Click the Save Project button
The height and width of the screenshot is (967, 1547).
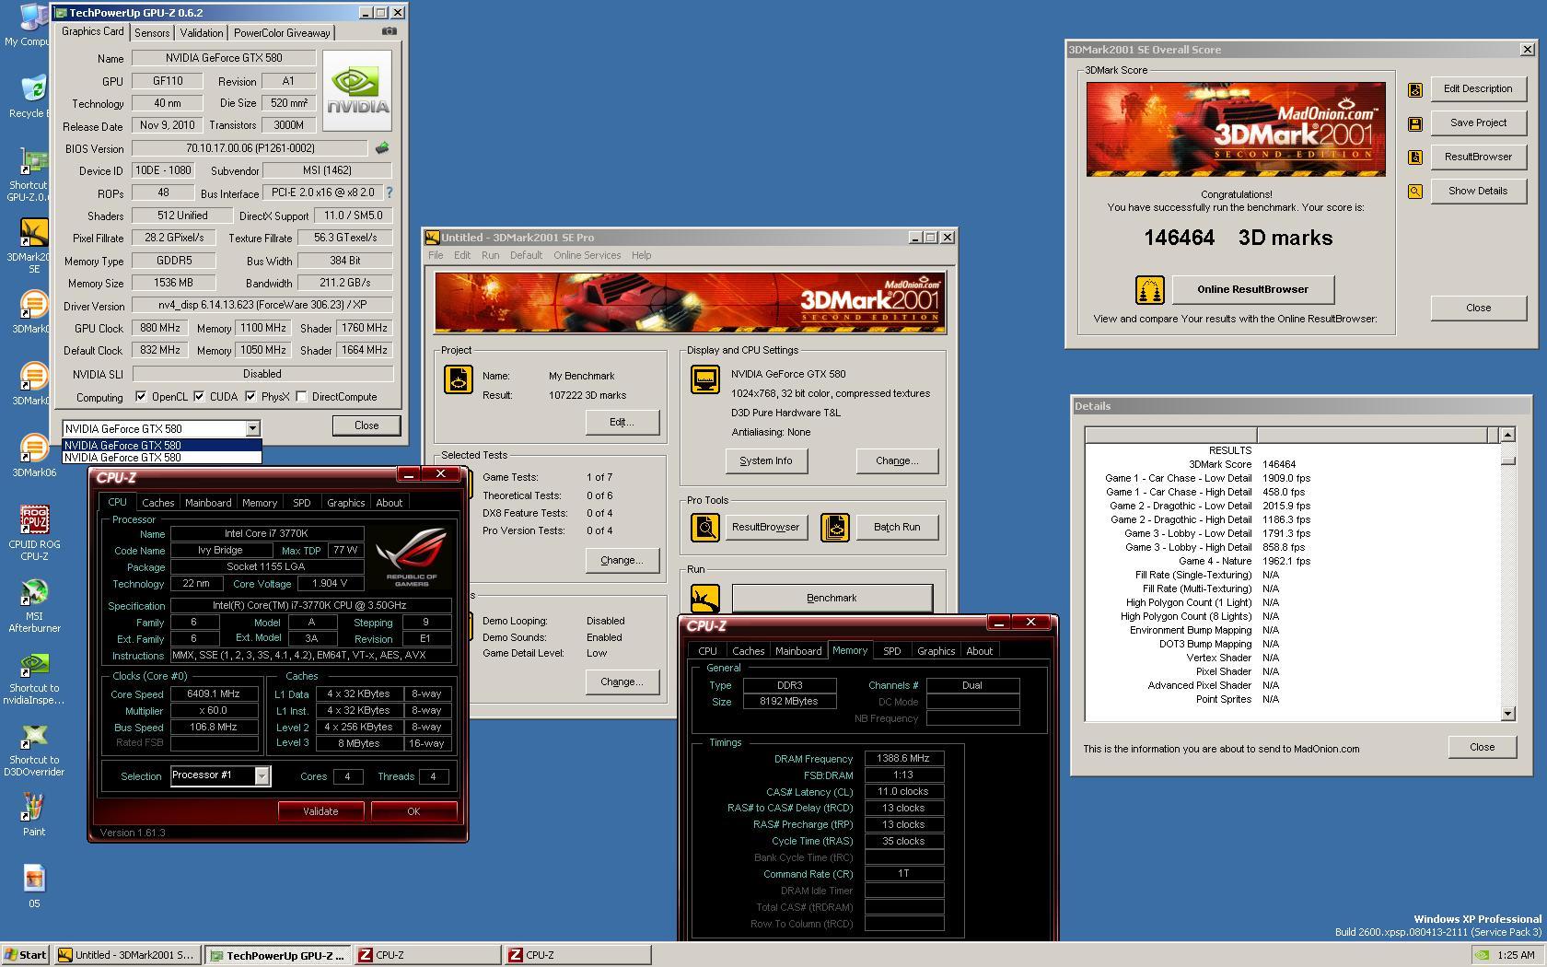[1478, 123]
